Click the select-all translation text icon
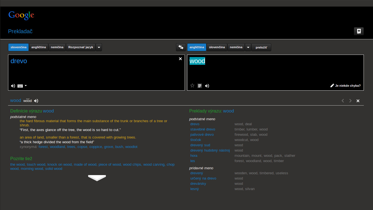 (200, 86)
